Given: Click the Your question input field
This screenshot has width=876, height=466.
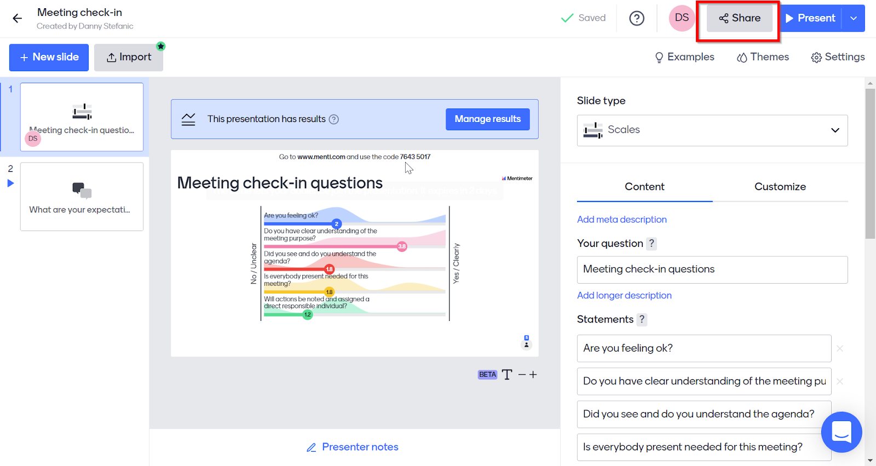Looking at the screenshot, I should (712, 269).
